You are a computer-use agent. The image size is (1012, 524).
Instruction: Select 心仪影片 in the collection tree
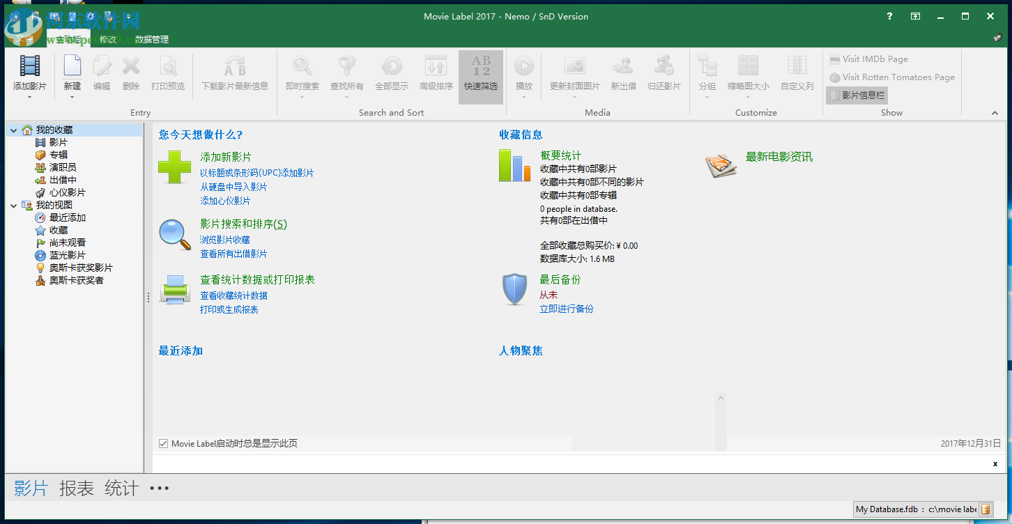[x=68, y=193]
